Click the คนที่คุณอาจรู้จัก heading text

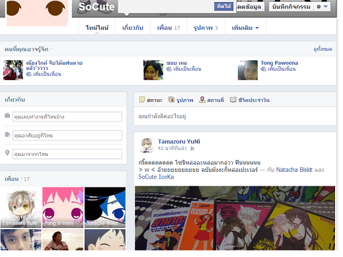tap(26, 49)
